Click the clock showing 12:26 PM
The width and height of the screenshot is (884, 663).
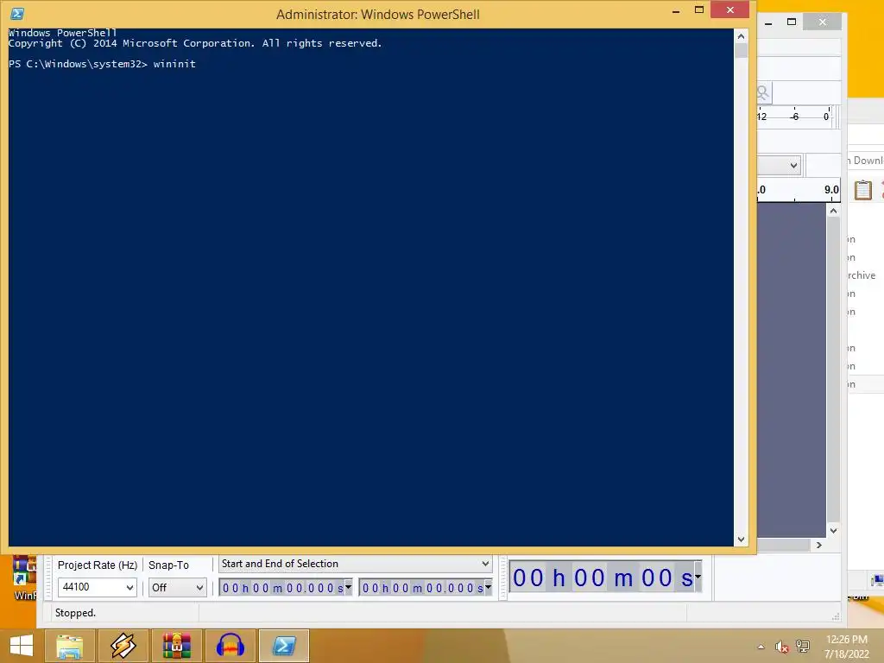(x=846, y=640)
